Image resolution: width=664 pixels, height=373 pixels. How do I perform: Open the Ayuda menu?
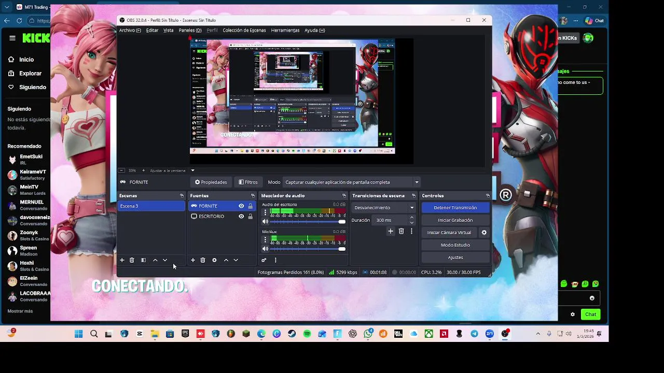click(x=314, y=30)
